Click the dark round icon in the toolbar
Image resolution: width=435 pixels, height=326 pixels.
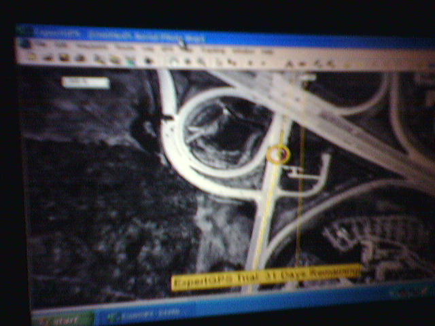148,61
